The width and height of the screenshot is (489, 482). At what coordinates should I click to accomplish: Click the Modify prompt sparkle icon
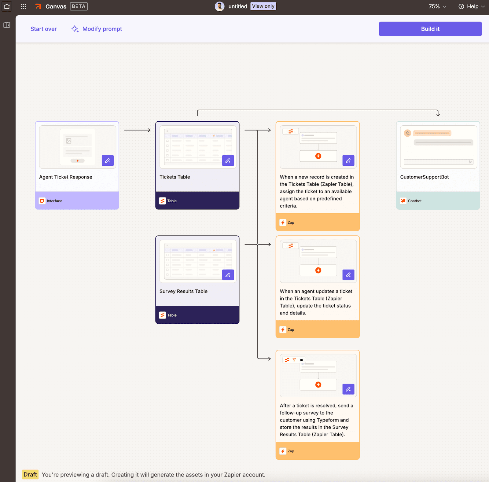point(75,29)
